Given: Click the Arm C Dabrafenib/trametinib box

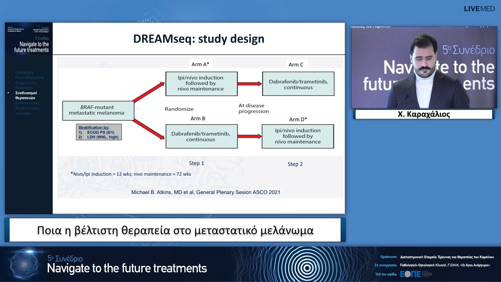Looking at the screenshot, I should [298, 84].
